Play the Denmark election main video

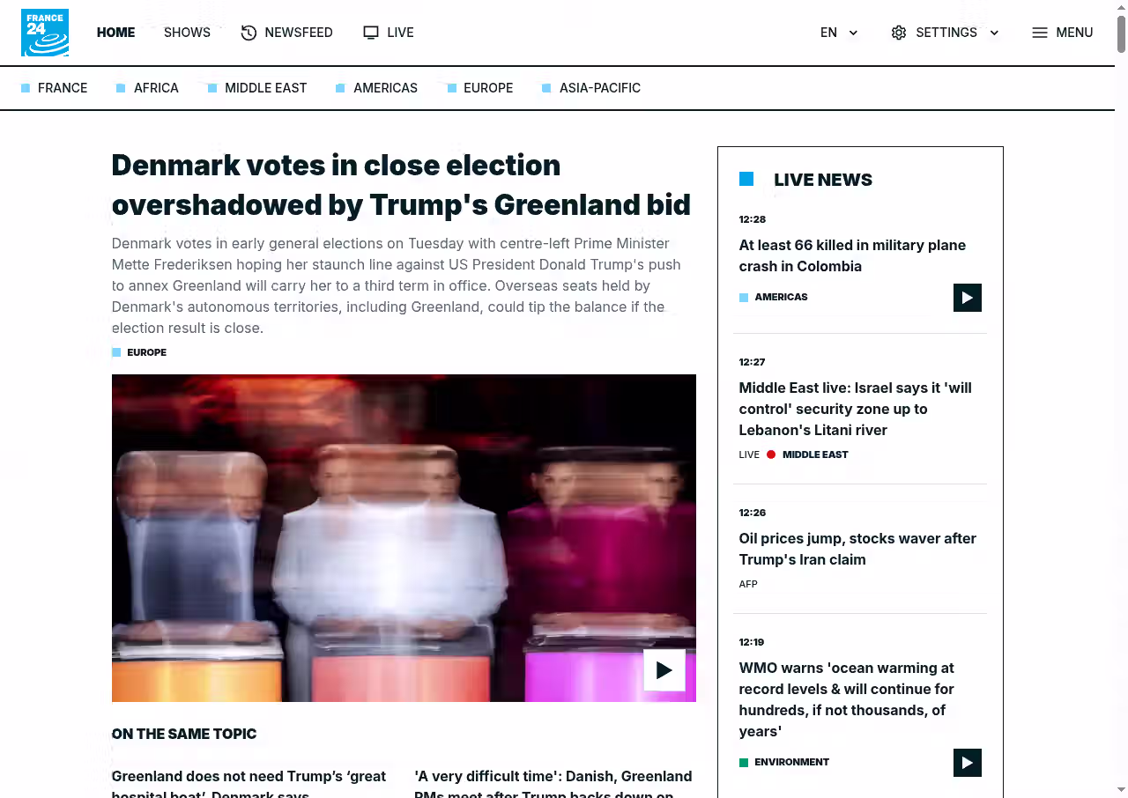(x=664, y=670)
